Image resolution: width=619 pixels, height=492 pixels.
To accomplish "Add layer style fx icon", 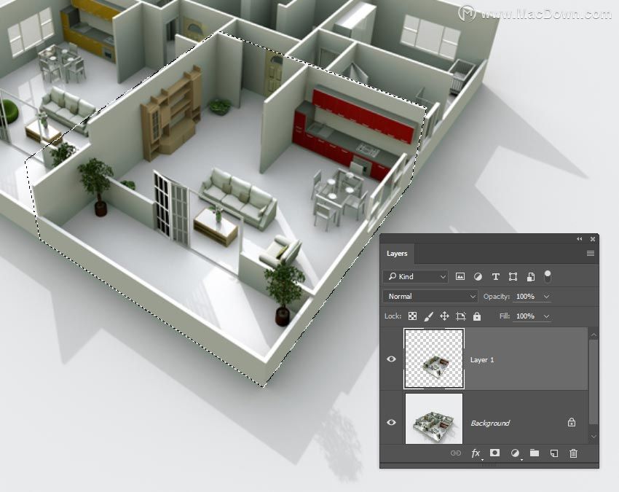I will pyautogui.click(x=476, y=453).
